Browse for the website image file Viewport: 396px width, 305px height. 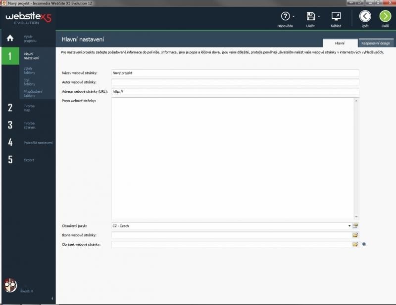[355, 244]
